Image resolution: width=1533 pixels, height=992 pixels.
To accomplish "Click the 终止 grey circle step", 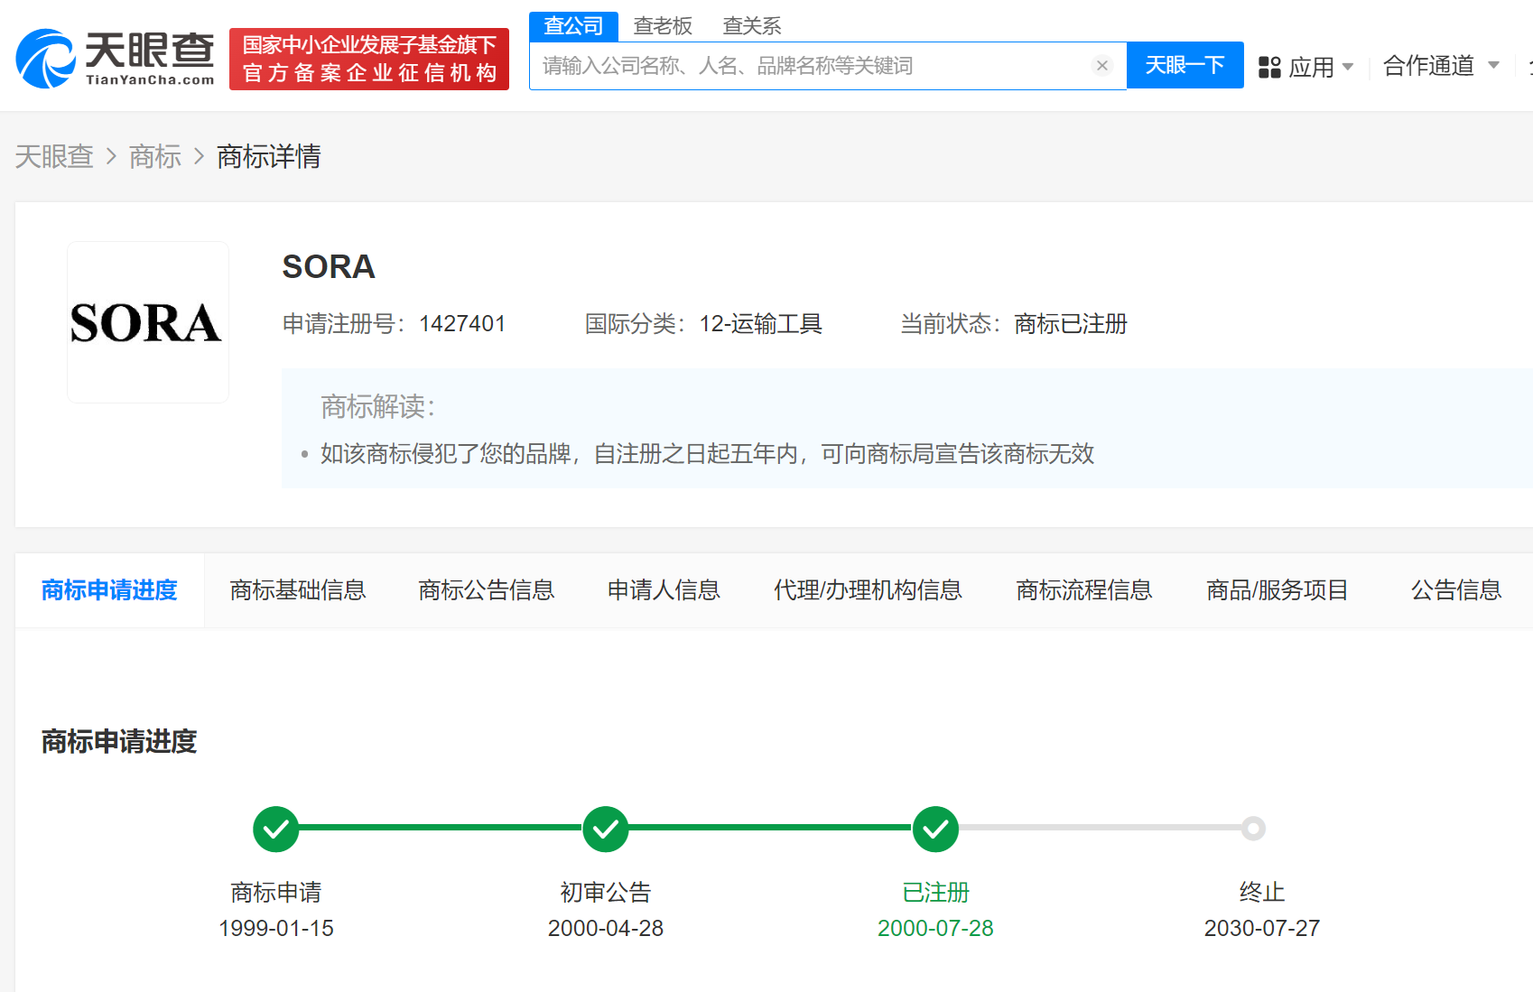I will coord(1253,829).
